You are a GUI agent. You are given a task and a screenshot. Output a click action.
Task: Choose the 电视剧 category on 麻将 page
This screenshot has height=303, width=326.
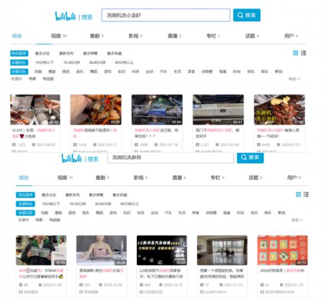[55, 220]
